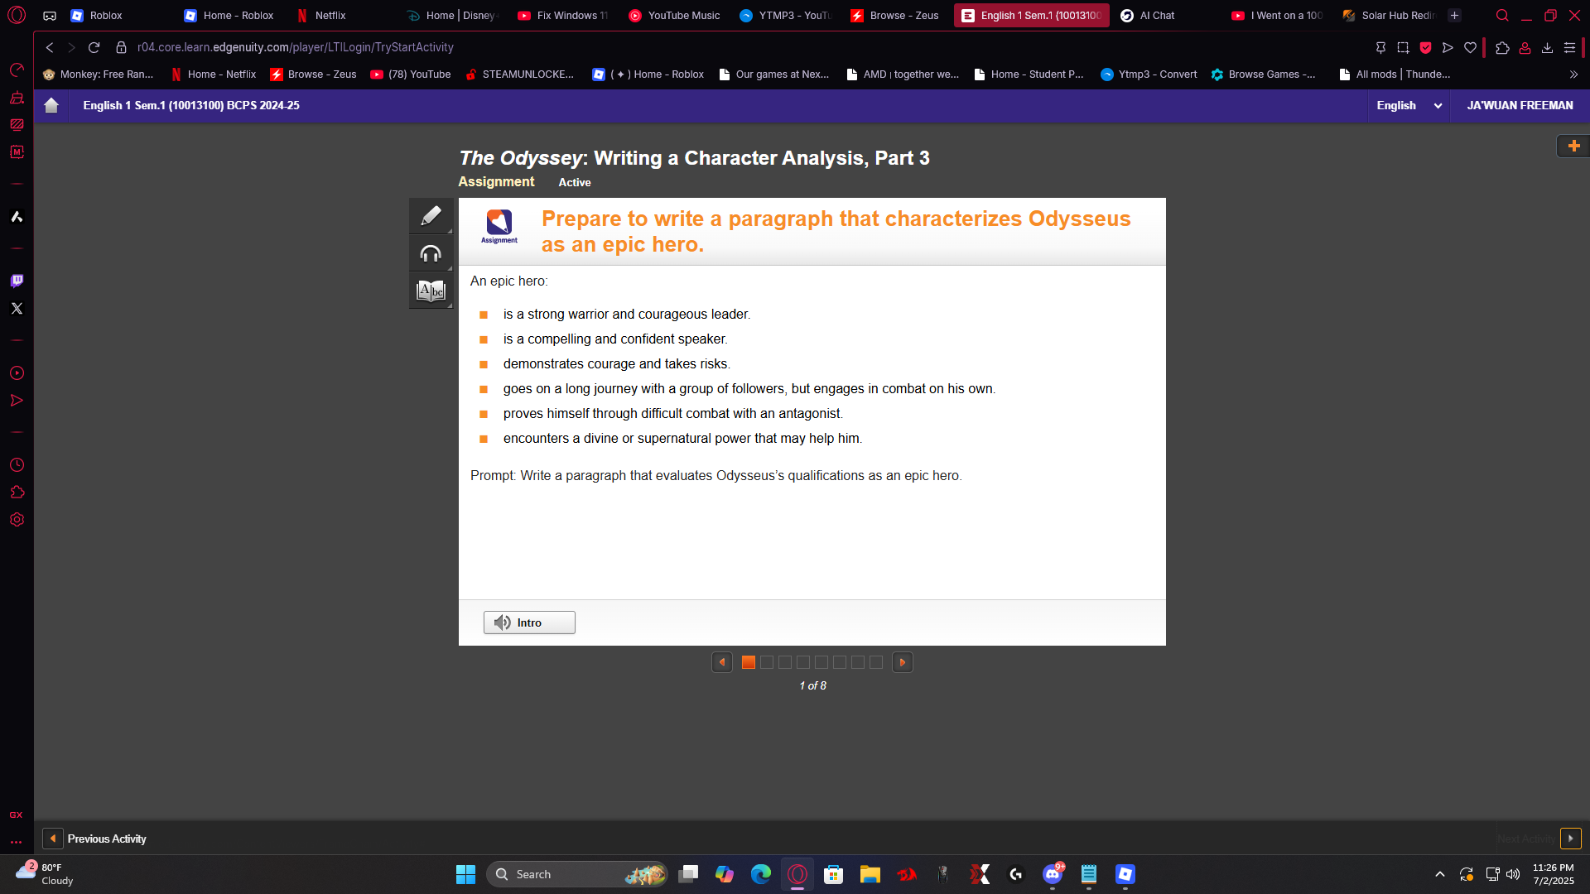Show hidden system tray icons
The width and height of the screenshot is (1590, 894).
coord(1440,874)
